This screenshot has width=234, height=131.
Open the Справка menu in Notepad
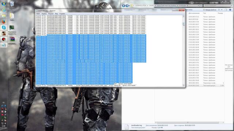coord(62,14)
